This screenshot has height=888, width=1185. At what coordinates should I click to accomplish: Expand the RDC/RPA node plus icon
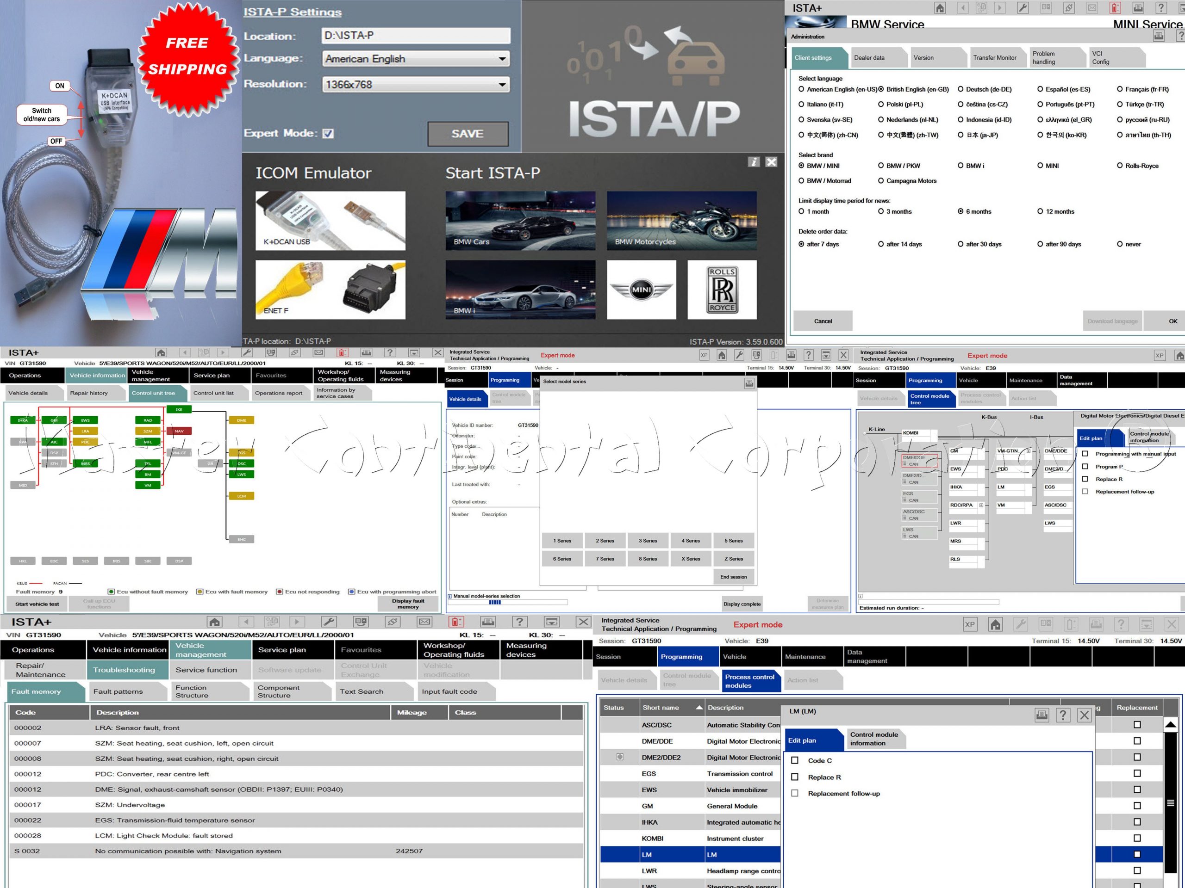981,505
